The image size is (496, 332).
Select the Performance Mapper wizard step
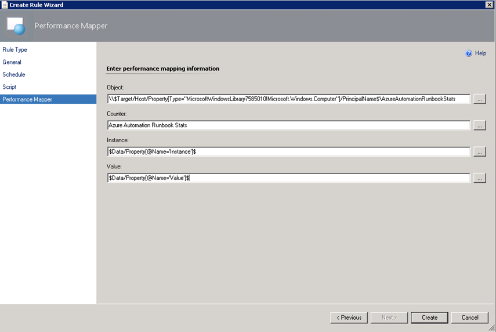[27, 100]
